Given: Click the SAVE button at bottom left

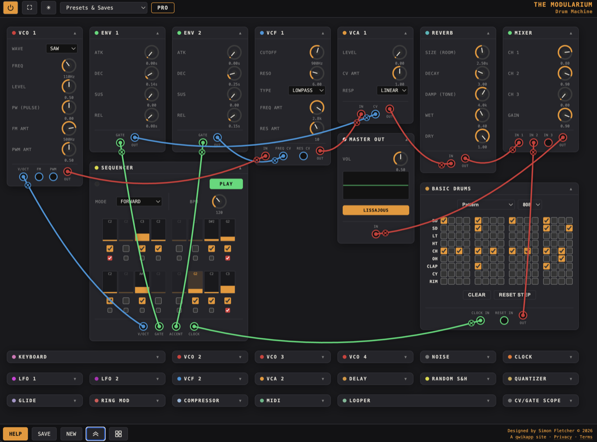Looking at the screenshot, I should tap(44, 434).
